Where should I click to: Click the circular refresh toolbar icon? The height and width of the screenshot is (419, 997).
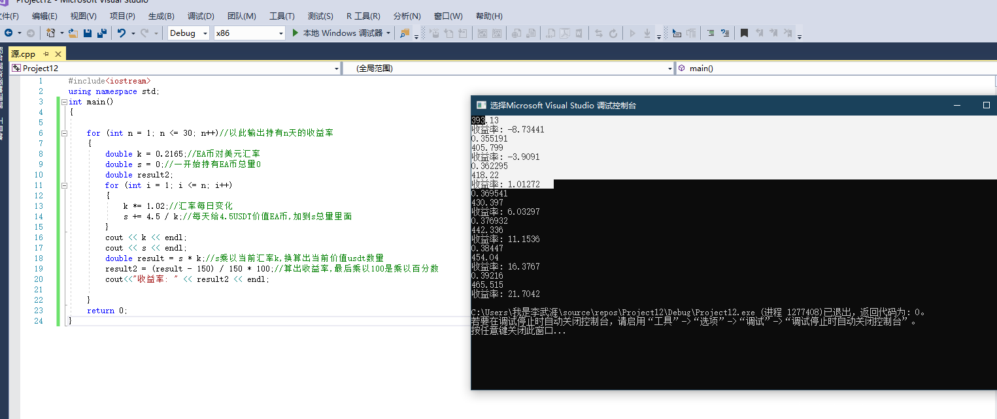click(x=613, y=33)
